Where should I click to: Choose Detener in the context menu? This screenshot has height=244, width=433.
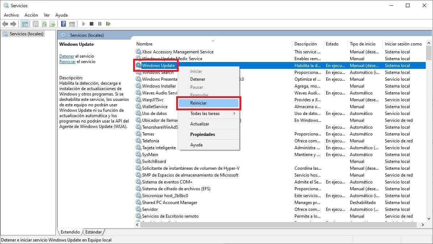pyautogui.click(x=208, y=79)
